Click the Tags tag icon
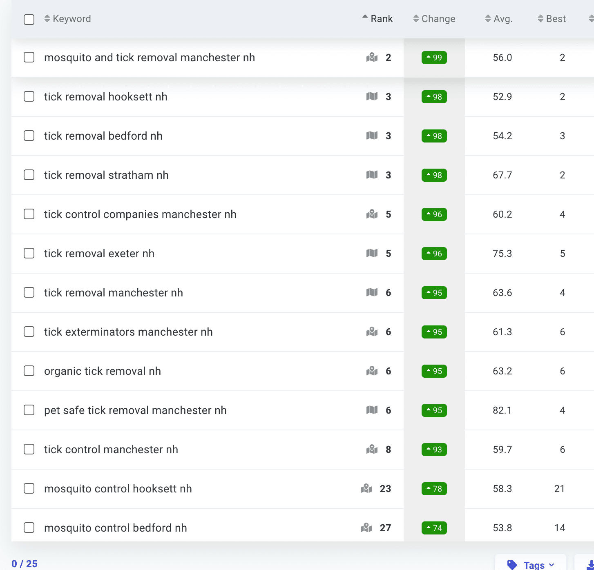 (x=512, y=565)
